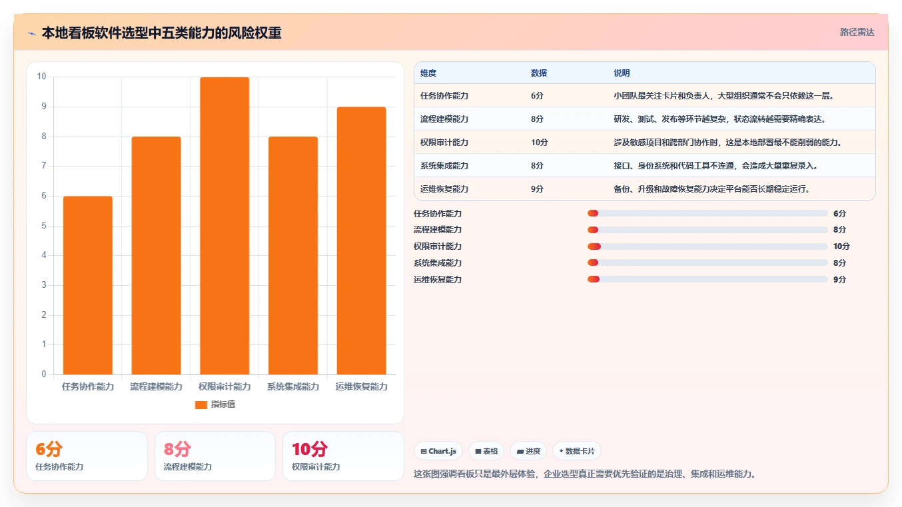Click the 系统集成能力 progress bar
902x507 pixels.
click(x=707, y=262)
